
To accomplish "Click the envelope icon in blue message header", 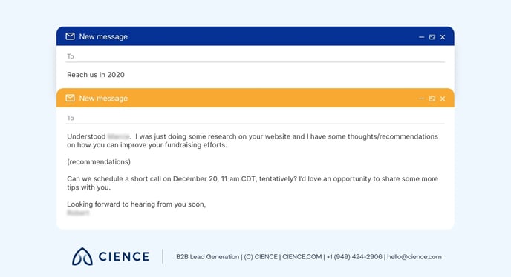I will click(x=70, y=36).
